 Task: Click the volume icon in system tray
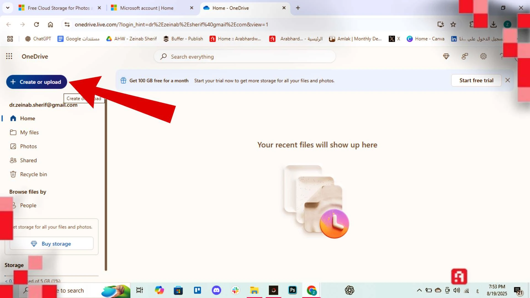click(x=457, y=290)
